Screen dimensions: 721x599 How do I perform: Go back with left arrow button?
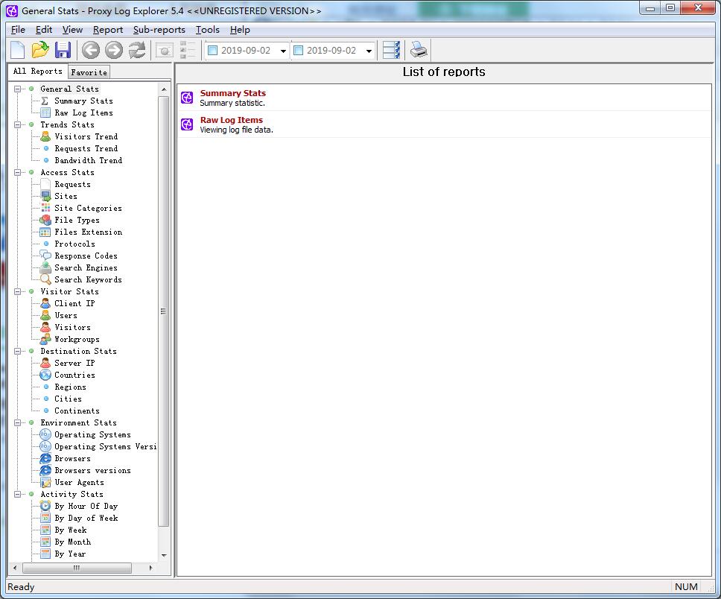(91, 50)
